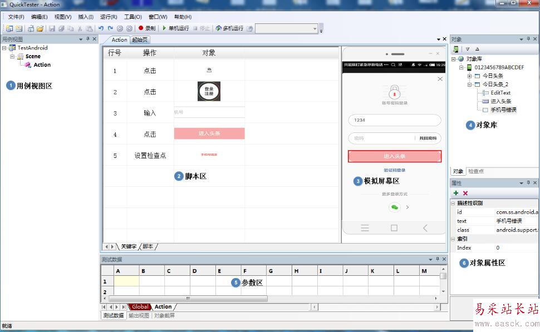This screenshot has height=332, width=540.
Task: Open the 帮助(H) menu
Action: coord(183,17)
